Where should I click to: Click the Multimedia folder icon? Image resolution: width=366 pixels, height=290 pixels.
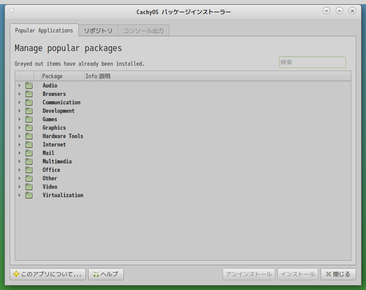coord(29,162)
